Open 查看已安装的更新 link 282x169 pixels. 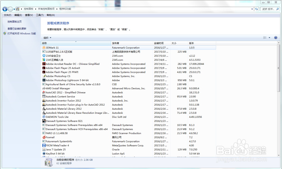(x=17, y=29)
